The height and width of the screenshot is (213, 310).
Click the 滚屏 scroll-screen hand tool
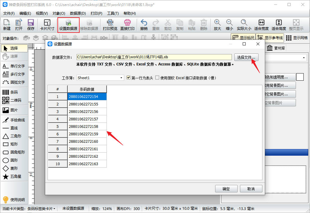tap(14, 56)
